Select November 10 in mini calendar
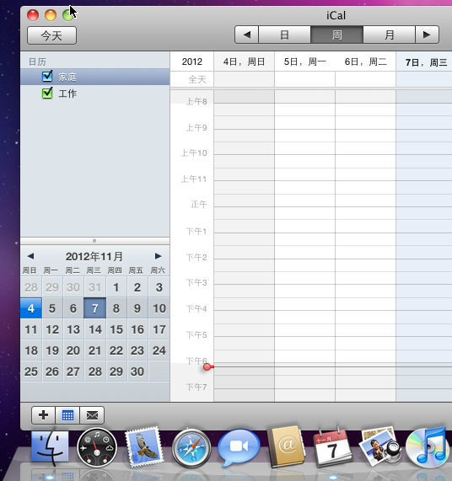452x481 pixels. tap(159, 308)
